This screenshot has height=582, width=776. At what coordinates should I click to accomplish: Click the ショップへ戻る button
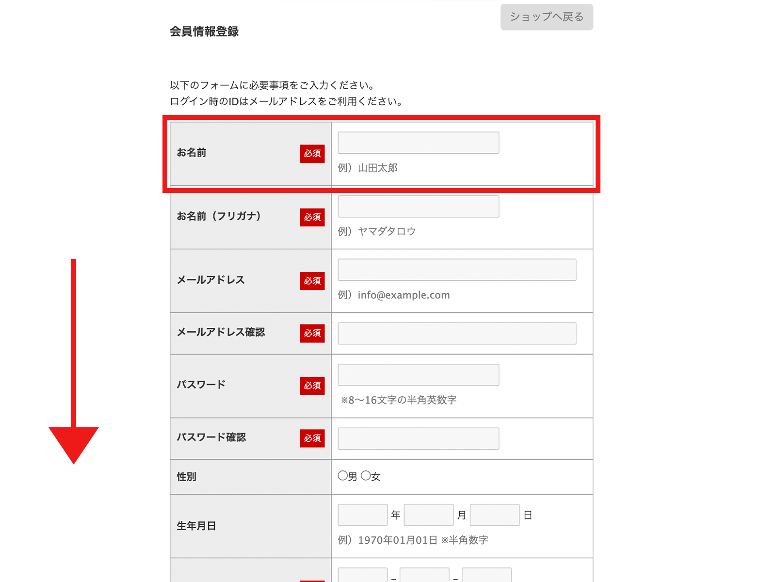[547, 17]
